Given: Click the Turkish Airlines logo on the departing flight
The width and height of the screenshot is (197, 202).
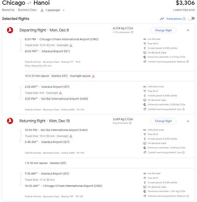Looking at the screenshot, I should (10, 30).
